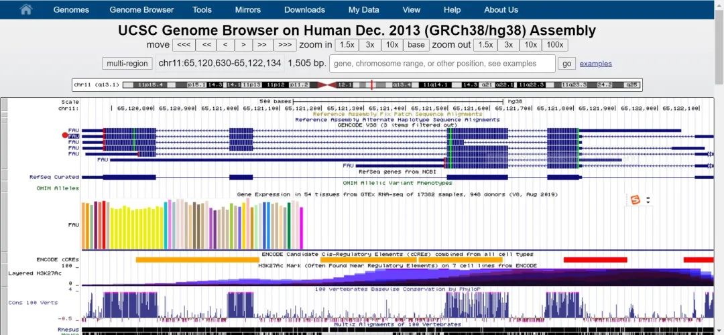Move far left with <<< button

pos(184,45)
